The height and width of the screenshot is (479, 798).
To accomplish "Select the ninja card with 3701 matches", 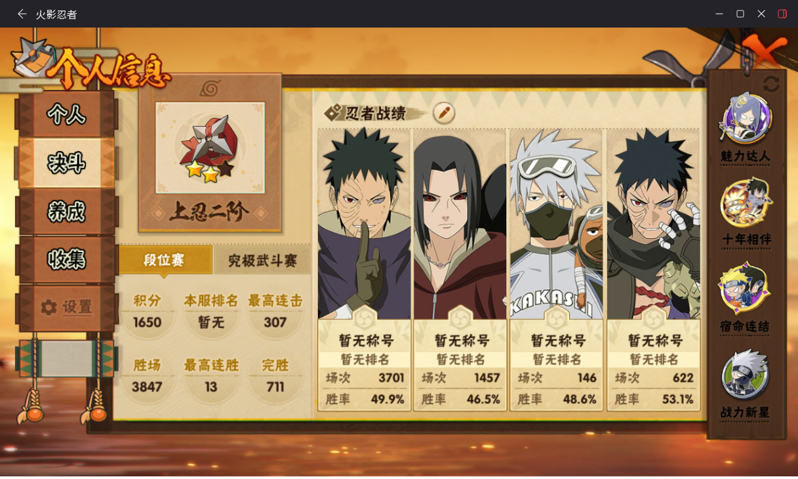I will pos(365,270).
